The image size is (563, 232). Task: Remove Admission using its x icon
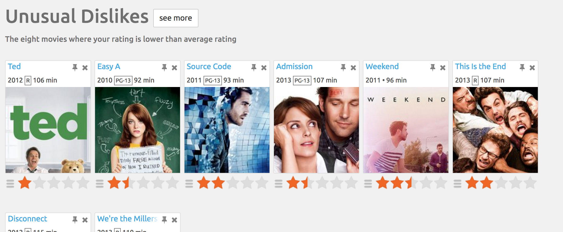(x=353, y=67)
